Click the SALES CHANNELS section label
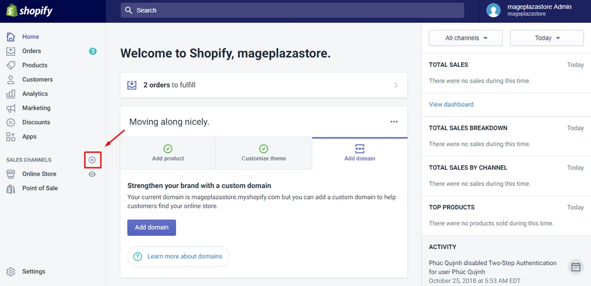 click(29, 160)
